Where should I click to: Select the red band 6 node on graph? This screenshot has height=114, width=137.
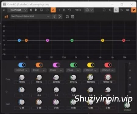124,40
